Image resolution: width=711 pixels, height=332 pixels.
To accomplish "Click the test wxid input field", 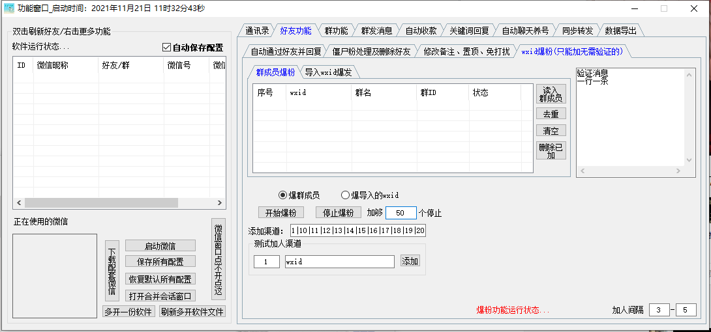I will click(x=340, y=262).
